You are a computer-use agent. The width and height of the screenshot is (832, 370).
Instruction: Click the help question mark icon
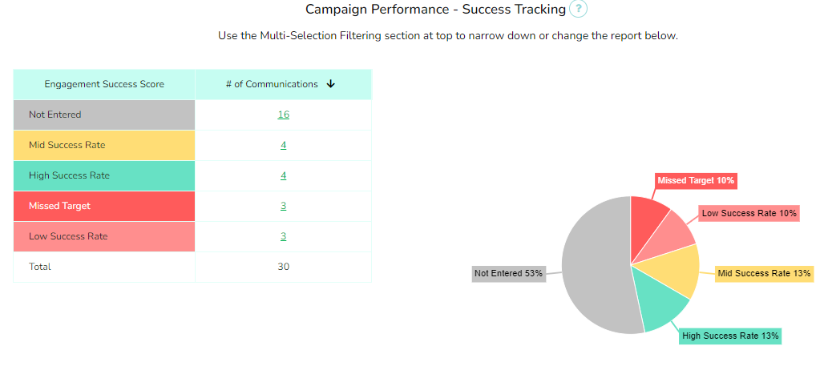pos(578,9)
